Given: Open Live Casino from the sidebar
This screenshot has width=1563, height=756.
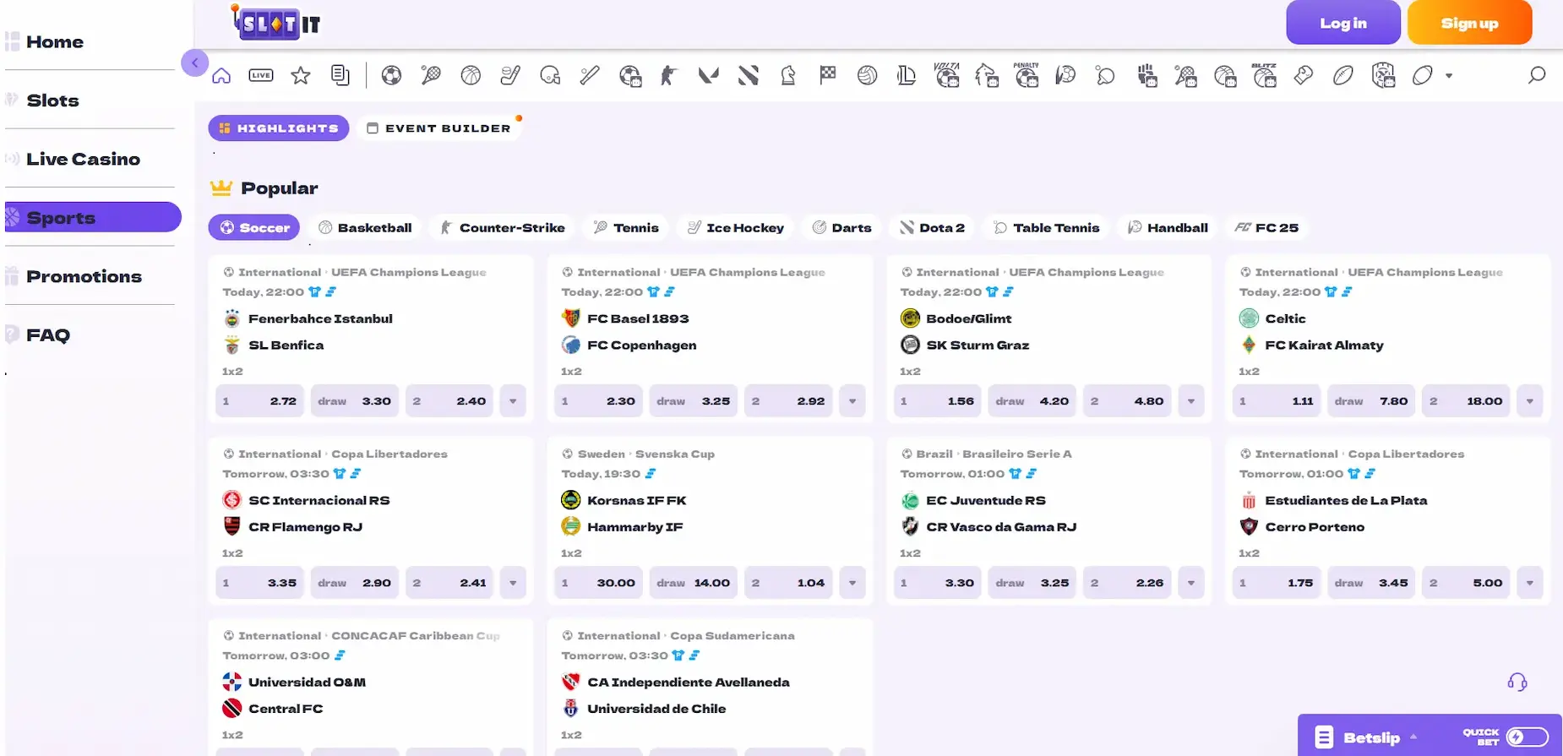Looking at the screenshot, I should [x=83, y=159].
